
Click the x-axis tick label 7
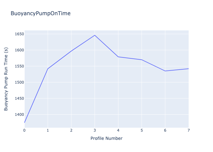188,130
